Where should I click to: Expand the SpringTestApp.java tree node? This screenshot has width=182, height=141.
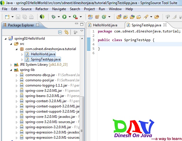click(22, 60)
